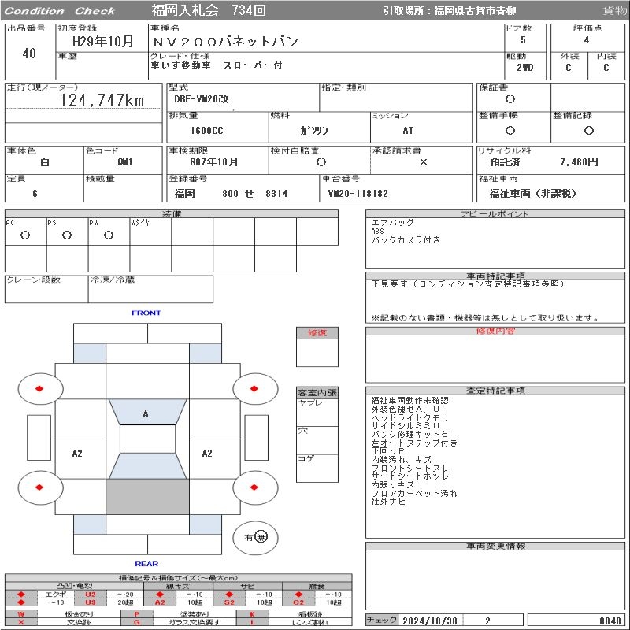Click the red diamond in the rear-left wheel oval
Viewport: 630px width, 630px height.
(39, 487)
